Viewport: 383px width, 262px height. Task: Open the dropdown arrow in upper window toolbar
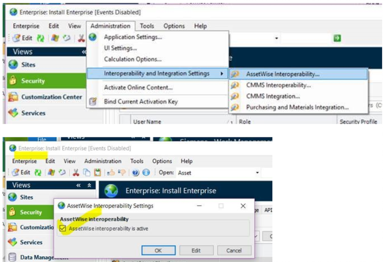point(277,38)
